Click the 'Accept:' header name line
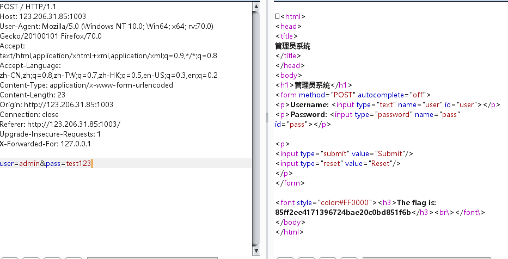This screenshot has height=259, width=508. click(x=13, y=46)
